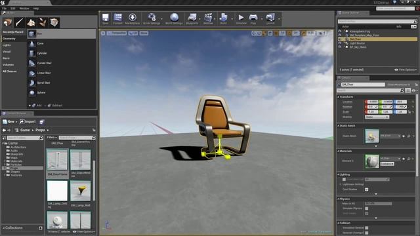Browse to static mesh asset magnifier icon
Screen dimensions: 420x236
tap(409, 136)
